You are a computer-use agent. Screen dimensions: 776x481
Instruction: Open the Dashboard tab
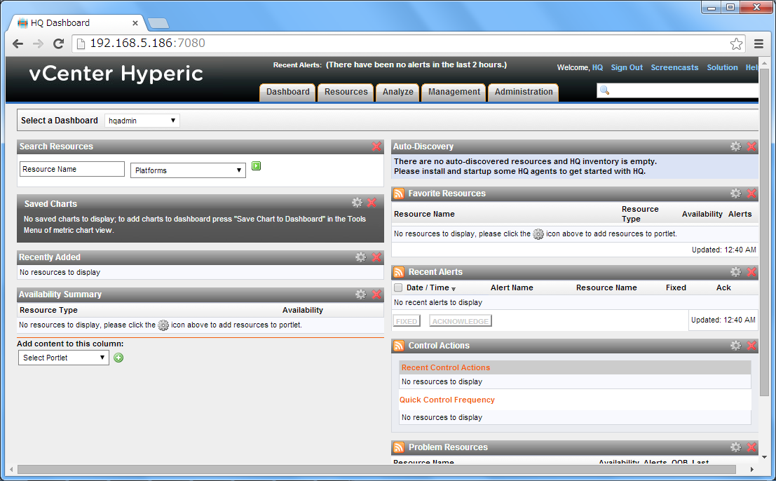click(x=287, y=92)
